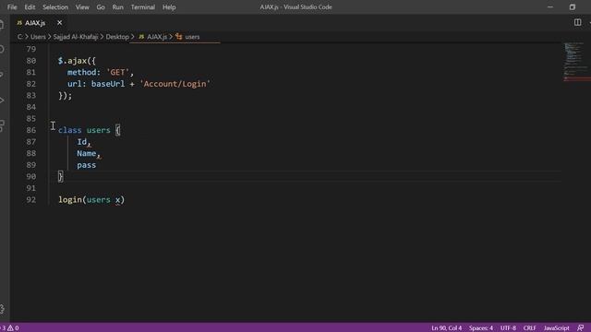Click 'GET' string on line 81

tap(117, 72)
